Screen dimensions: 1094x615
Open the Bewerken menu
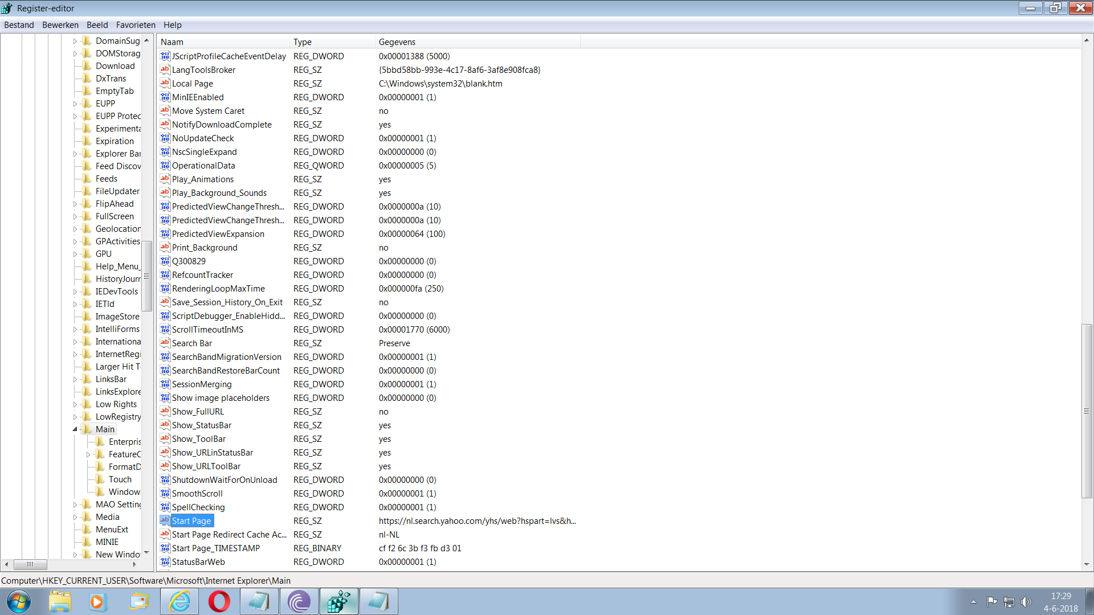[60, 25]
